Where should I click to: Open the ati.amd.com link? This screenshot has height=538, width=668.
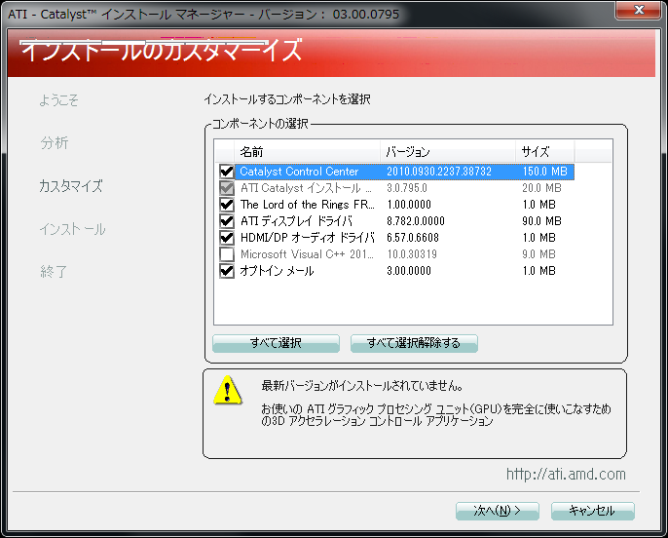click(x=566, y=475)
